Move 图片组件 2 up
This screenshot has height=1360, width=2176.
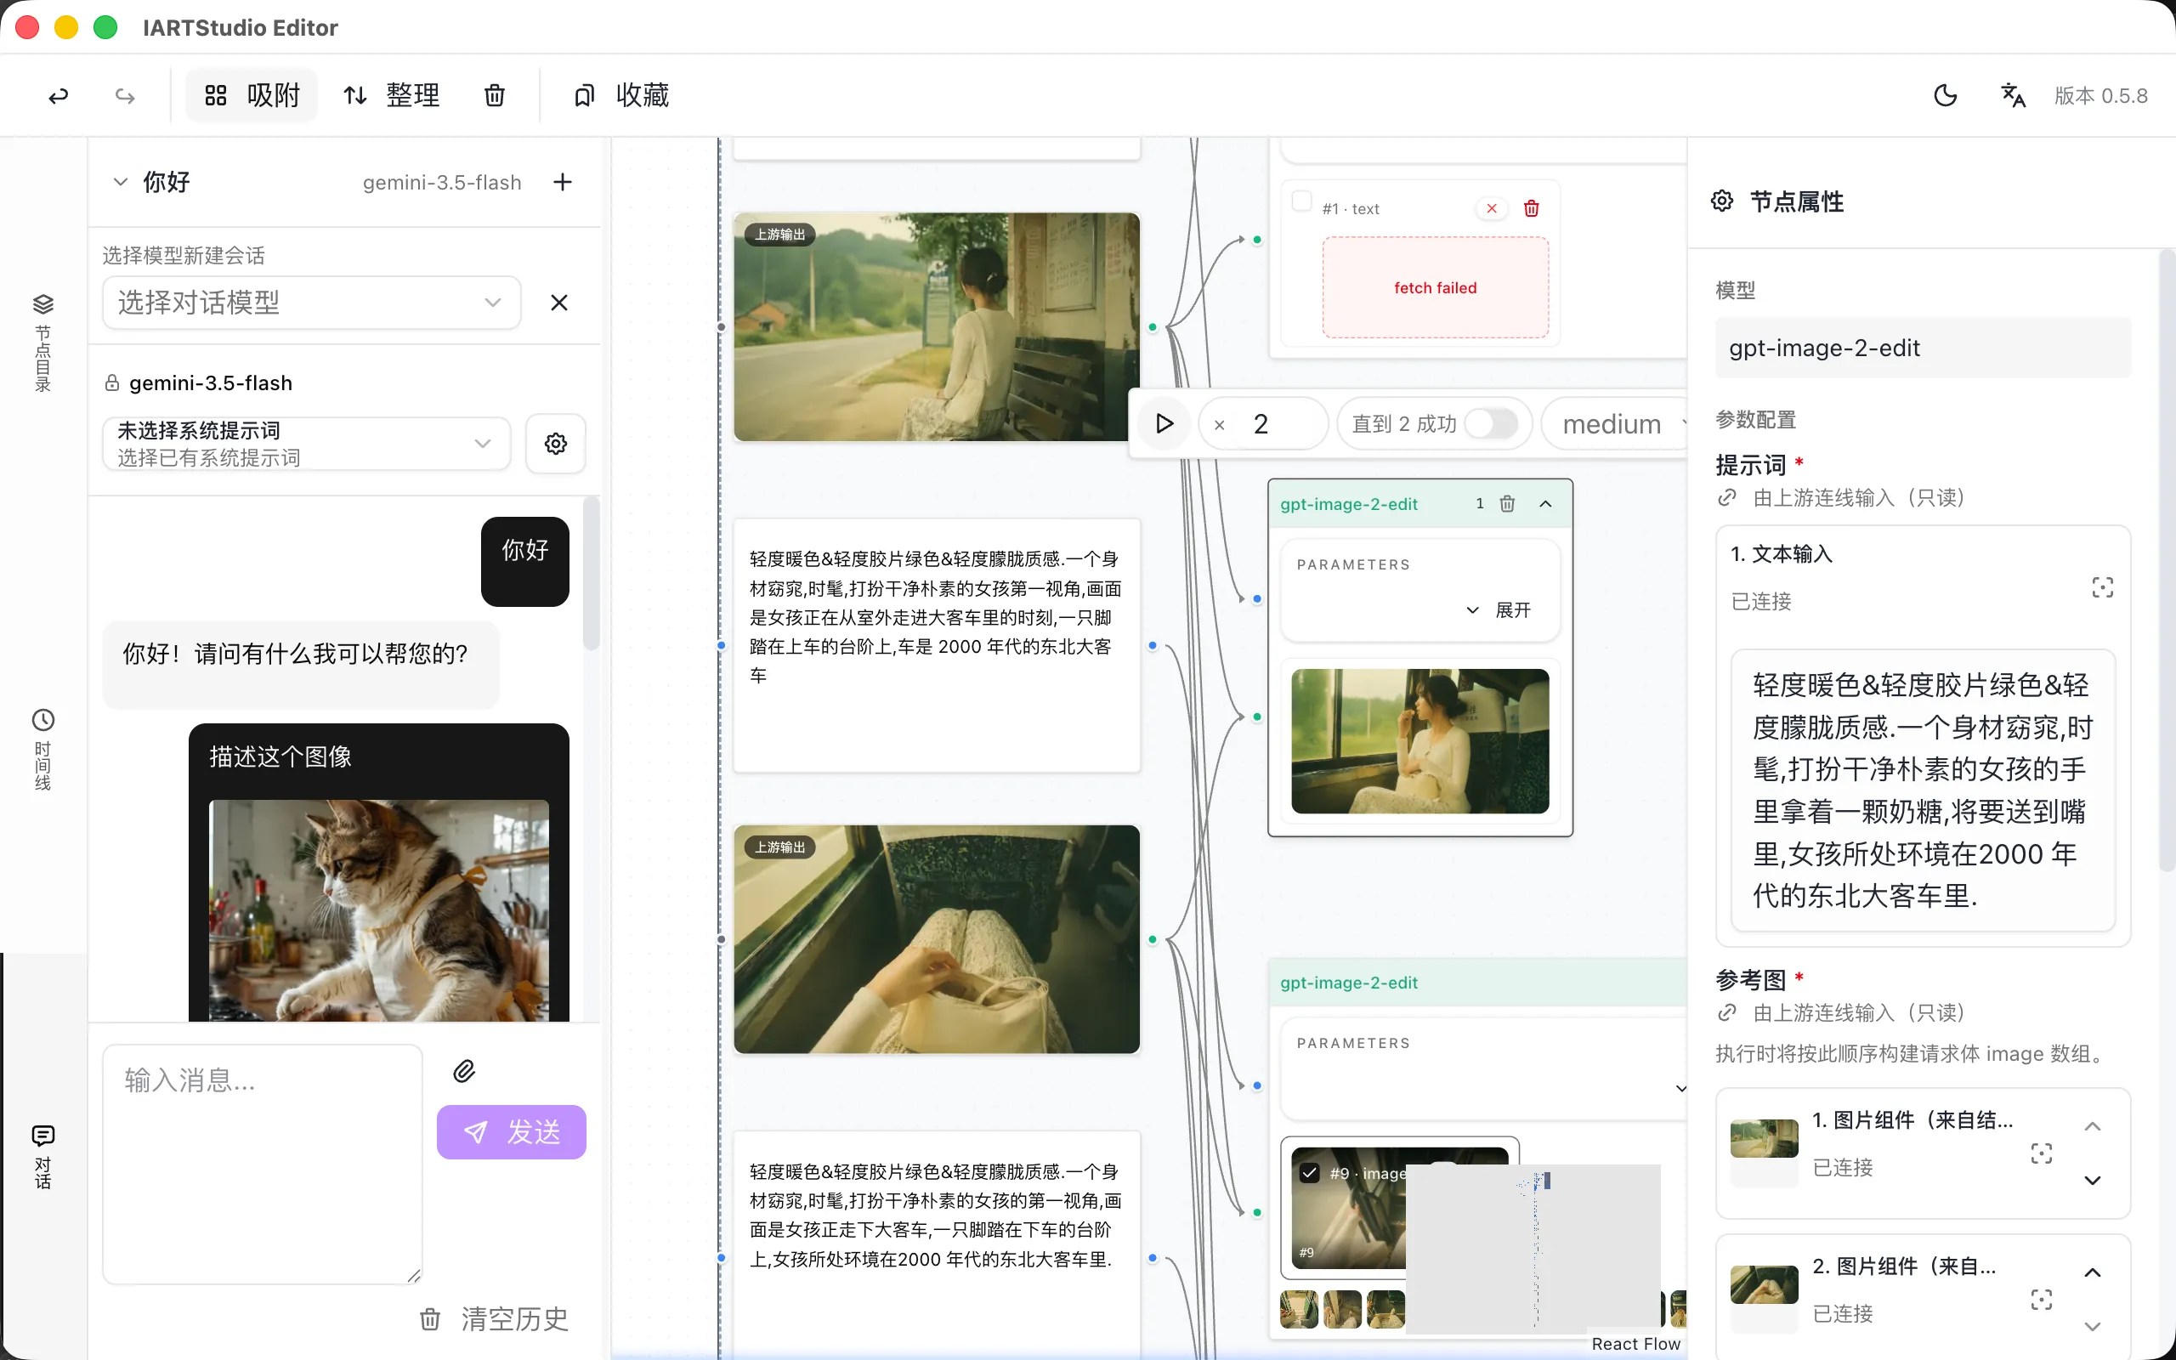tap(2093, 1272)
